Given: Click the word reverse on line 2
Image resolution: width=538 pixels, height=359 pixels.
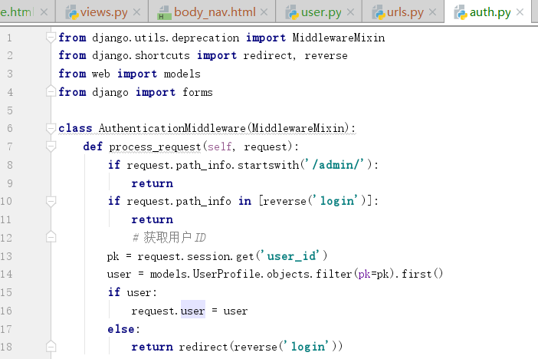Looking at the screenshot, I should click(x=326, y=56).
